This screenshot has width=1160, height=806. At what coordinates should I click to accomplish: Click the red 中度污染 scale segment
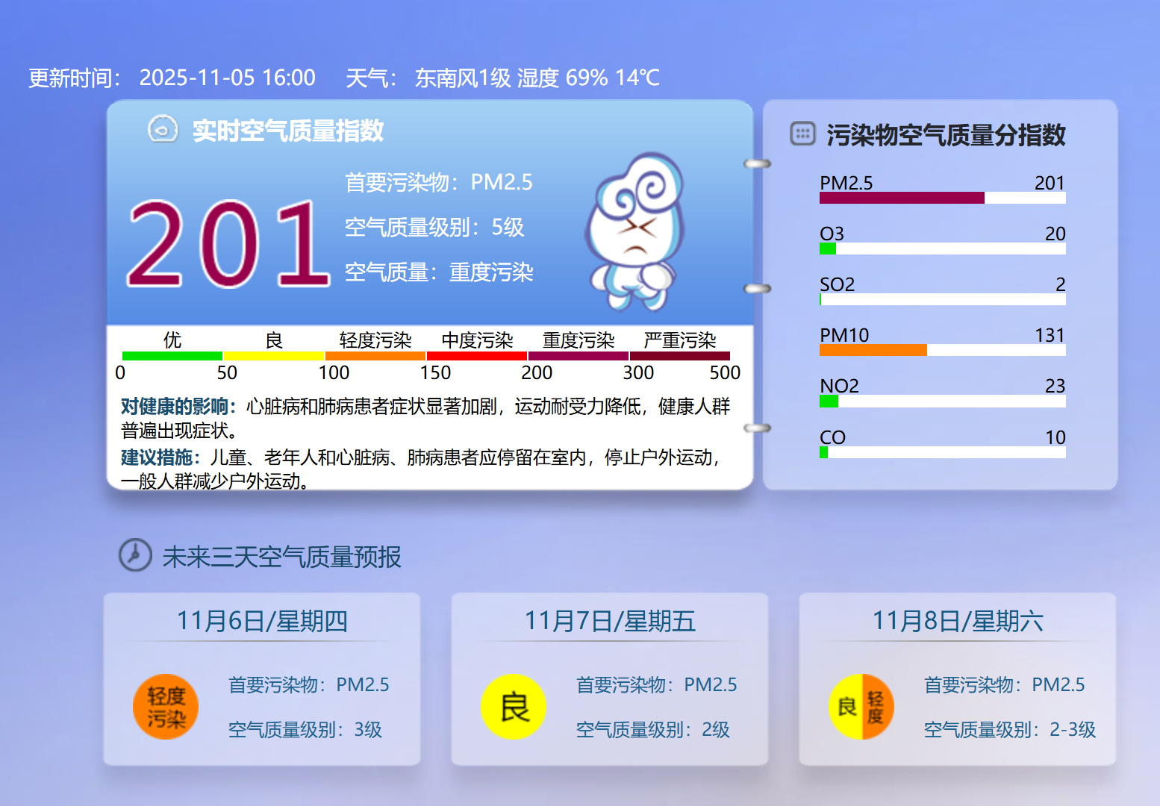[476, 356]
